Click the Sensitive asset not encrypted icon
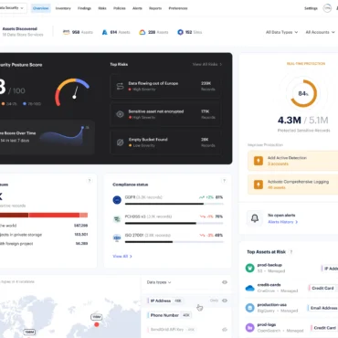Image resolution: width=338 pixels, height=338 pixels. pyautogui.click(x=120, y=114)
